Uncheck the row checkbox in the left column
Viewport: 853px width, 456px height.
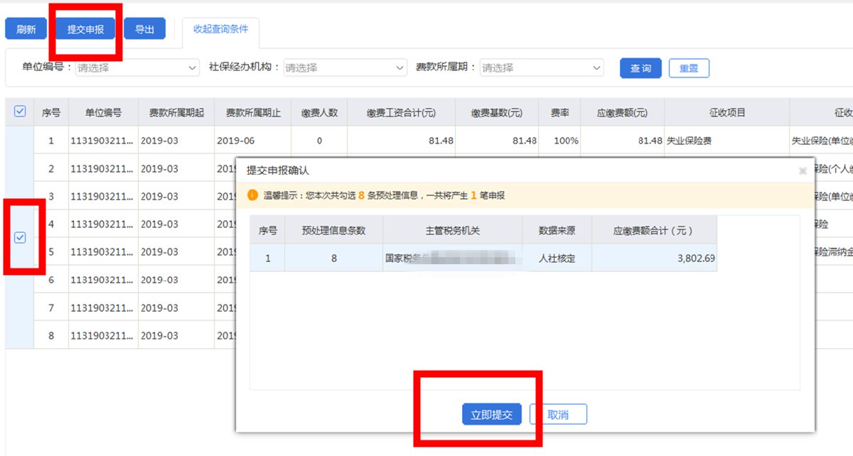coord(20,238)
